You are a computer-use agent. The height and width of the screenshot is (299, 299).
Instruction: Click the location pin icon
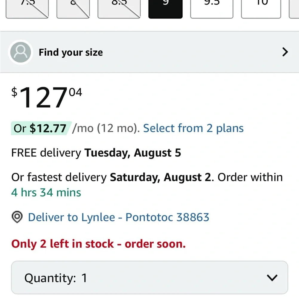pyautogui.click(x=17, y=217)
